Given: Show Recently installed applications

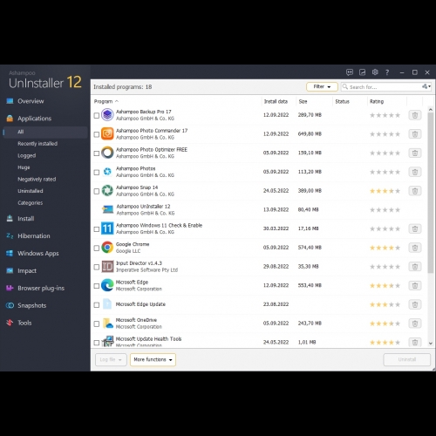Looking at the screenshot, I should [37, 144].
